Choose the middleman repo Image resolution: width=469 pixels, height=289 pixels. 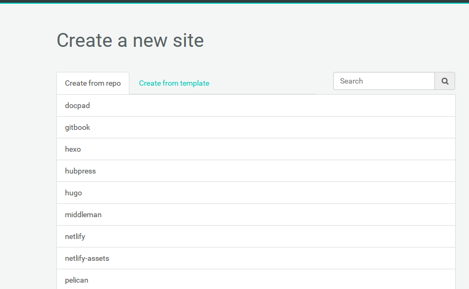[x=256, y=215]
